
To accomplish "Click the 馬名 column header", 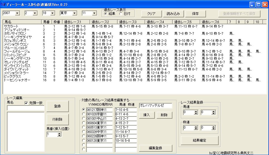I will tap(22, 22).
